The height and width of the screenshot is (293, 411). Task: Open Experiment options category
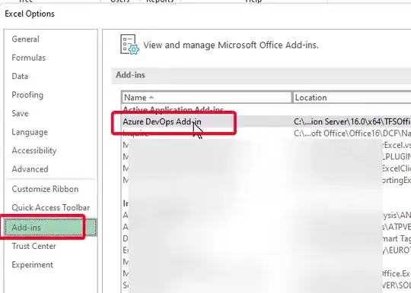[32, 265]
